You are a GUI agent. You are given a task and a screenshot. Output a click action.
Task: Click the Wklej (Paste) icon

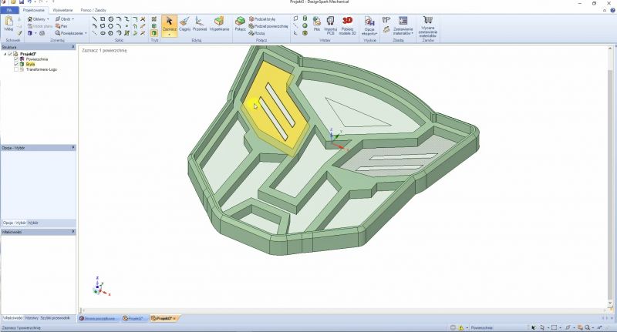[8, 24]
